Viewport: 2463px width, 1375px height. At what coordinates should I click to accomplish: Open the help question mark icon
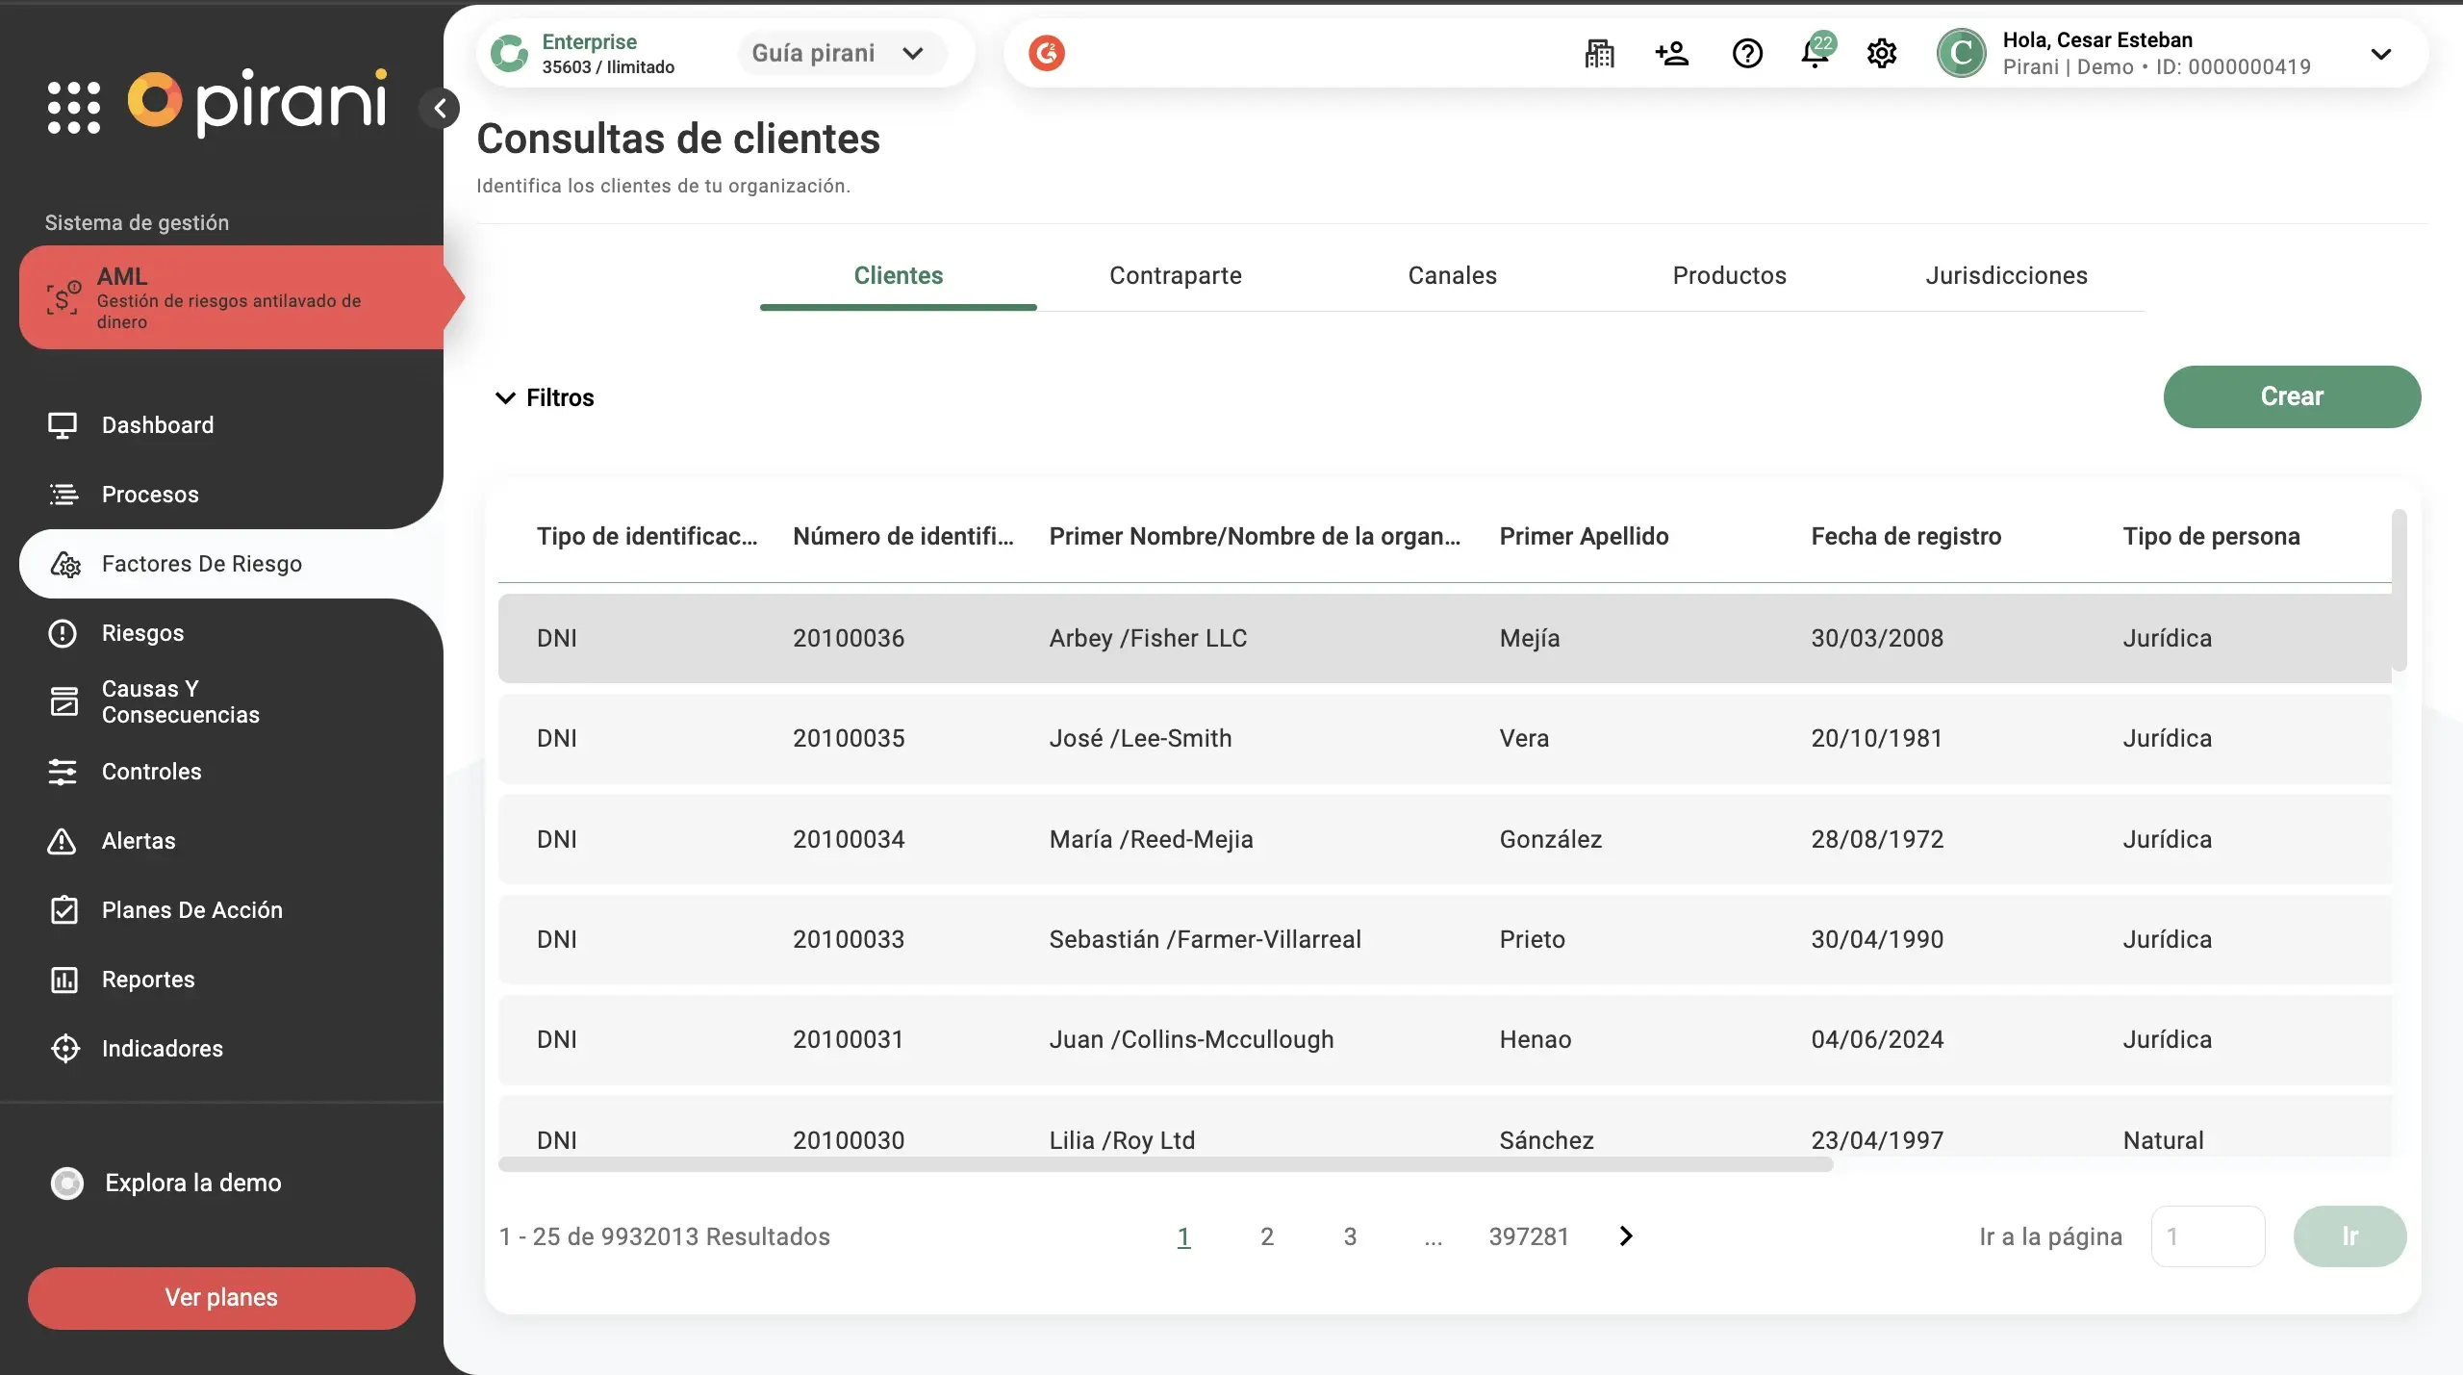pos(1747,54)
